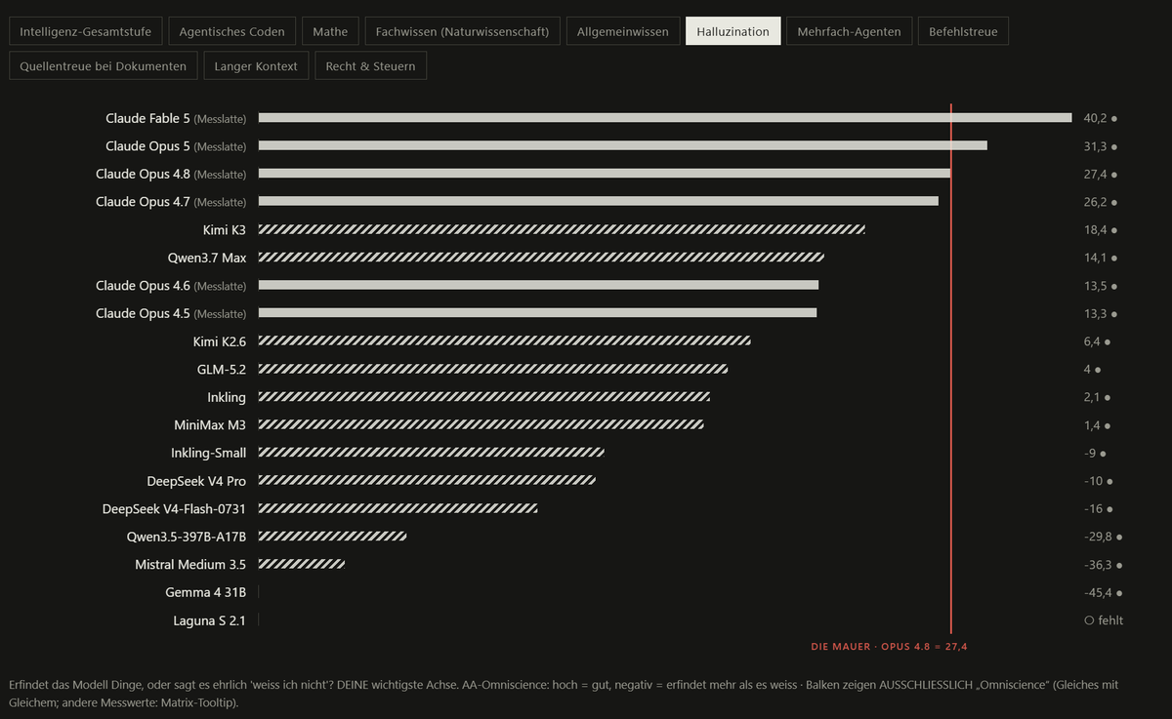Click the dot beside value -10
The height and width of the screenshot is (719, 1172).
(x=1109, y=481)
